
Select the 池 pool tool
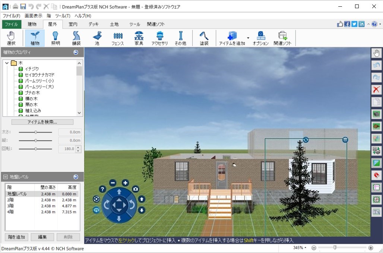coord(97,38)
